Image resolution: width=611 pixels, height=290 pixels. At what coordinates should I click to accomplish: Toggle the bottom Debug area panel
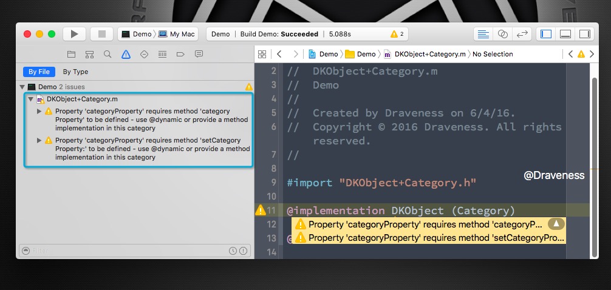[565, 34]
